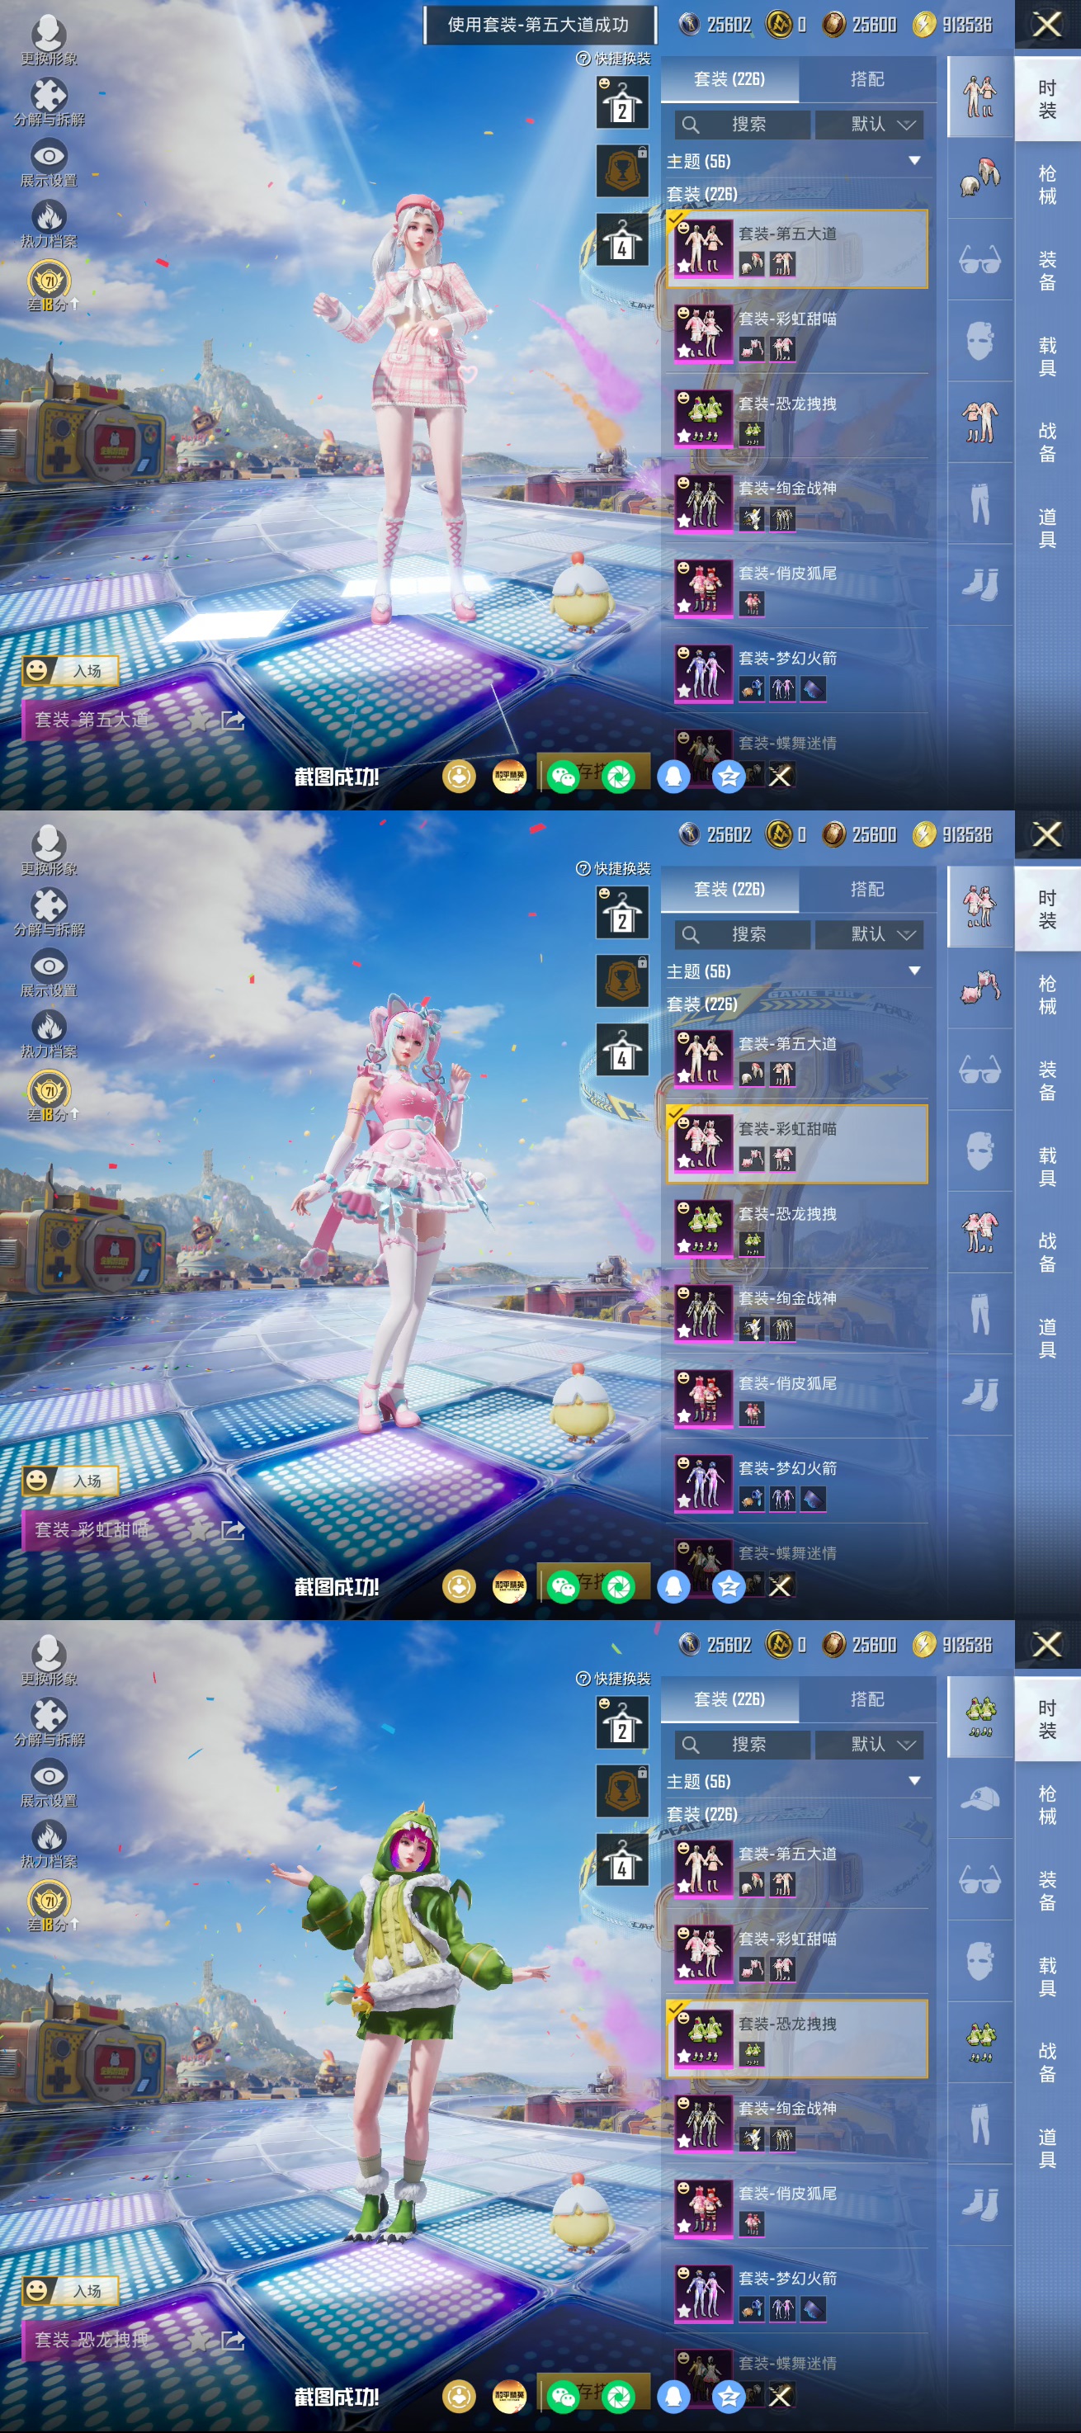Open 枪械 side tab in the middle screenshot

(x=1047, y=994)
